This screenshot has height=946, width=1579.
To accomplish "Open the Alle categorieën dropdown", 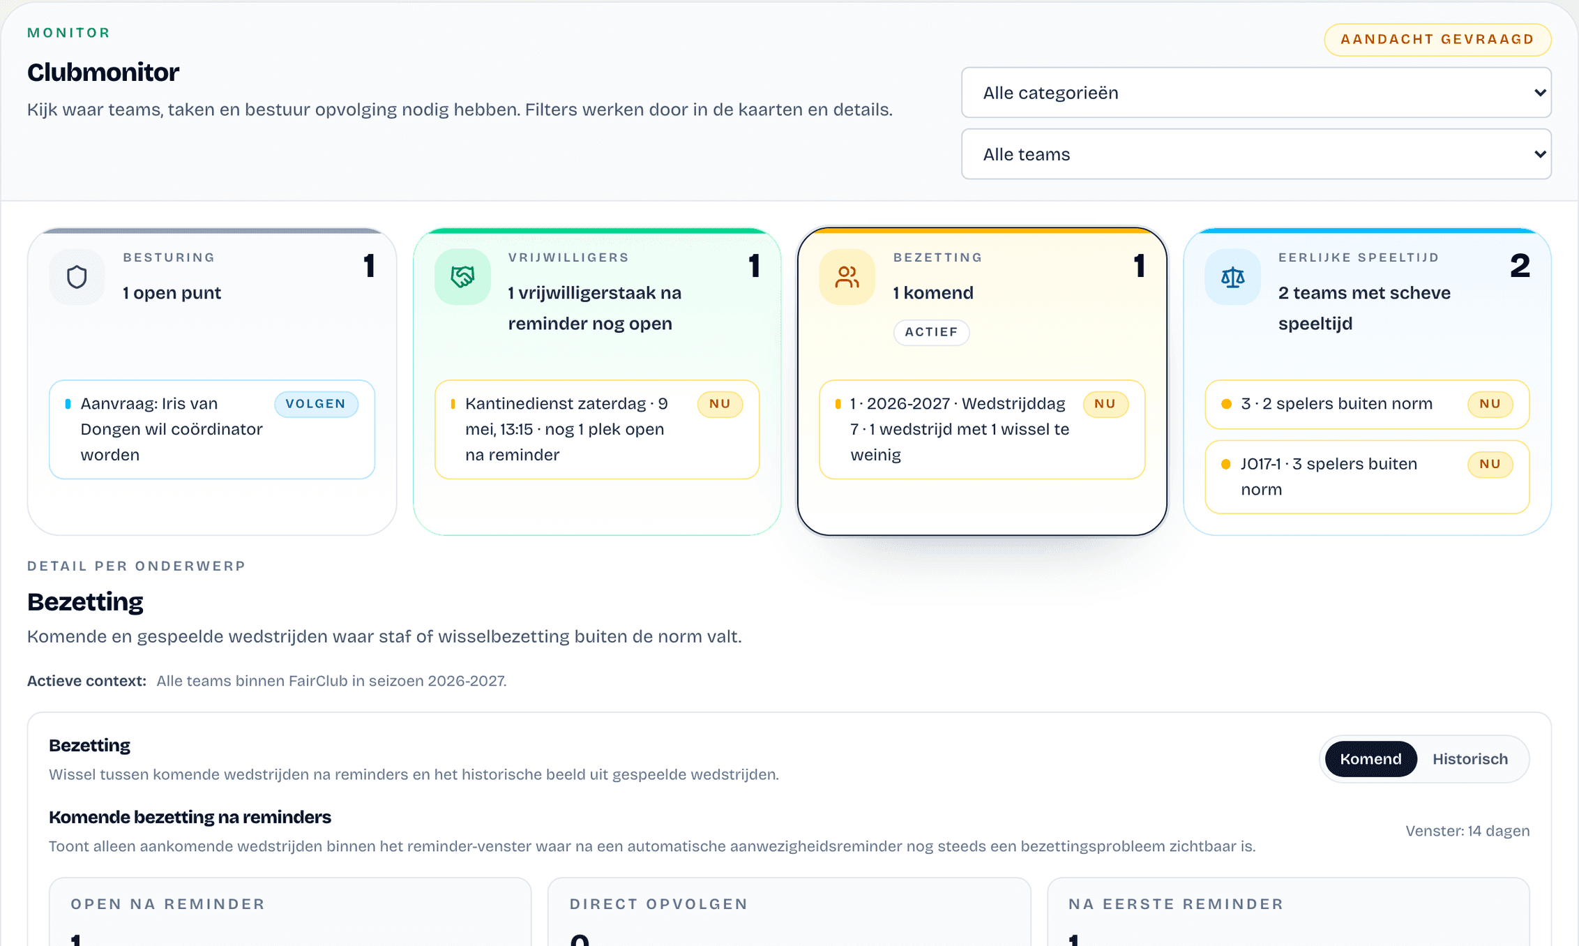I will pyautogui.click(x=1256, y=93).
